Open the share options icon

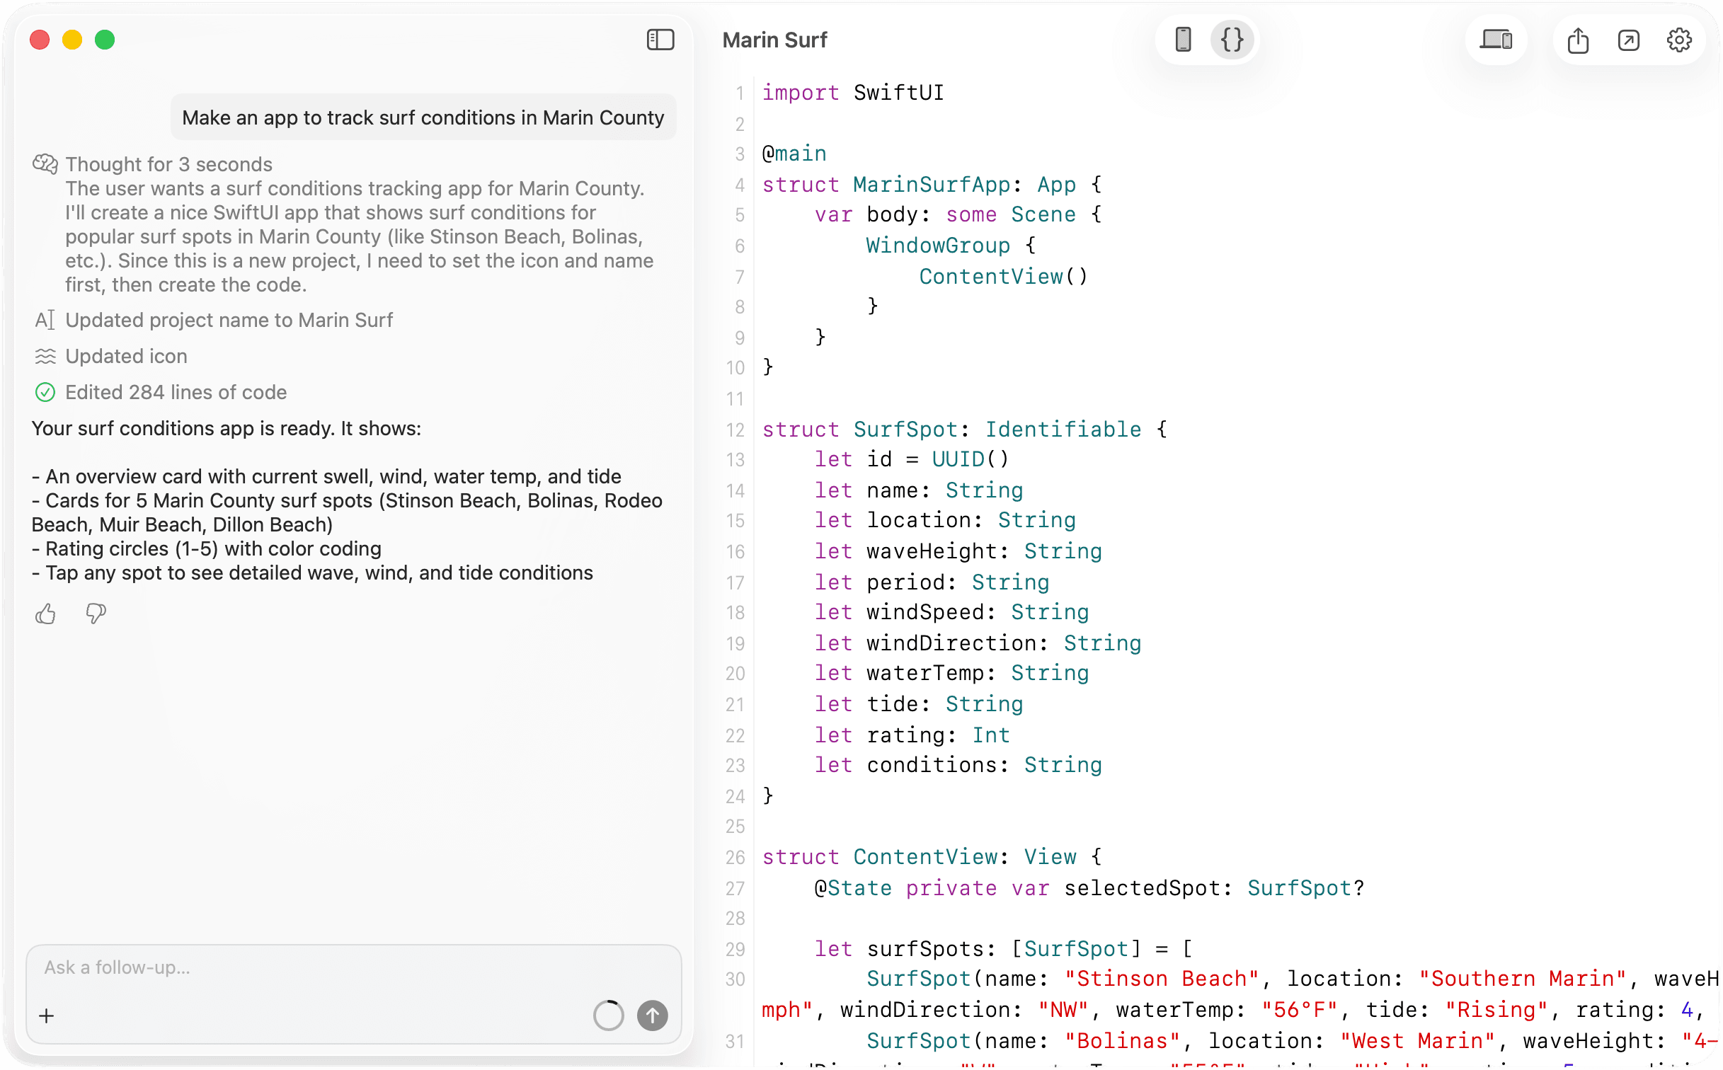1577,40
